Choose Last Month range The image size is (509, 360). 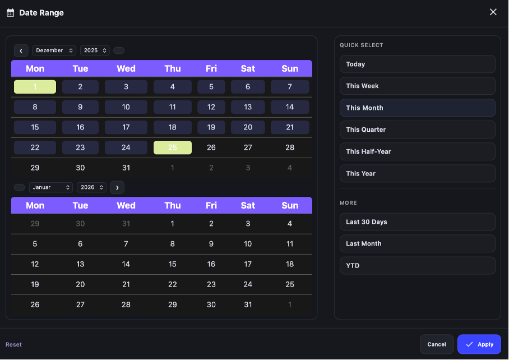417,244
